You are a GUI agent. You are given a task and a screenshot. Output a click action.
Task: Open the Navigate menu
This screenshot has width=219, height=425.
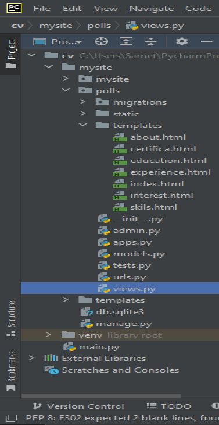tap(152, 9)
